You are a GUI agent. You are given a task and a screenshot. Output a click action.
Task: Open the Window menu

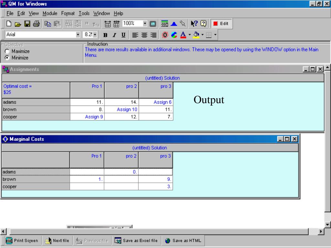point(101,14)
